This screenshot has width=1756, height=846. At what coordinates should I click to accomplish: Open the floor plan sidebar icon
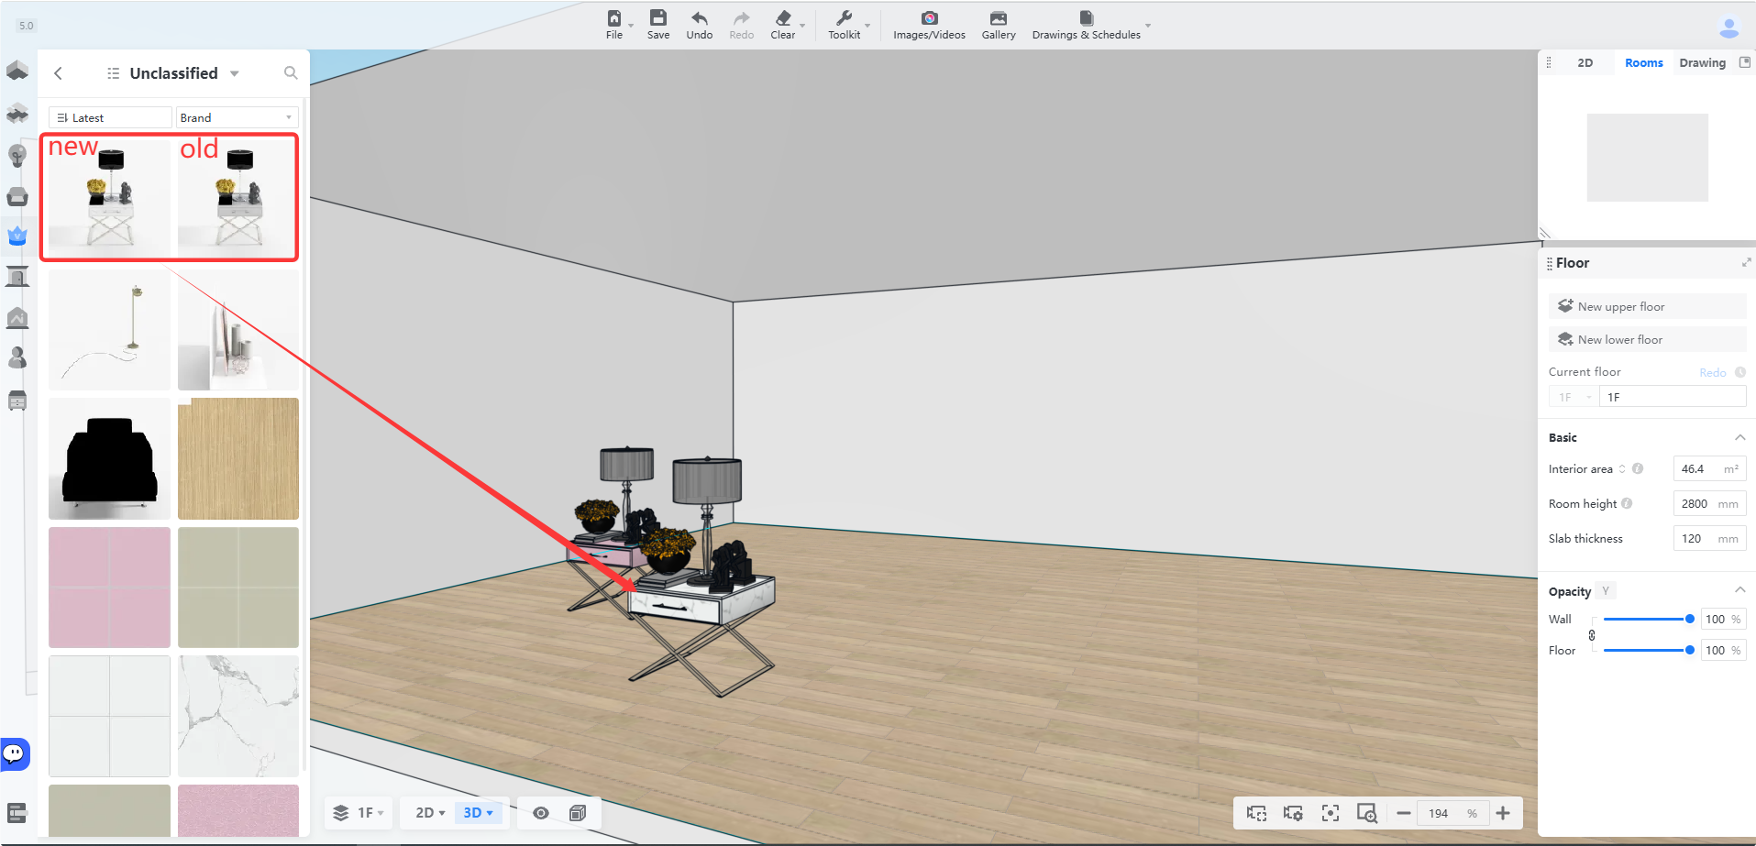tap(17, 71)
